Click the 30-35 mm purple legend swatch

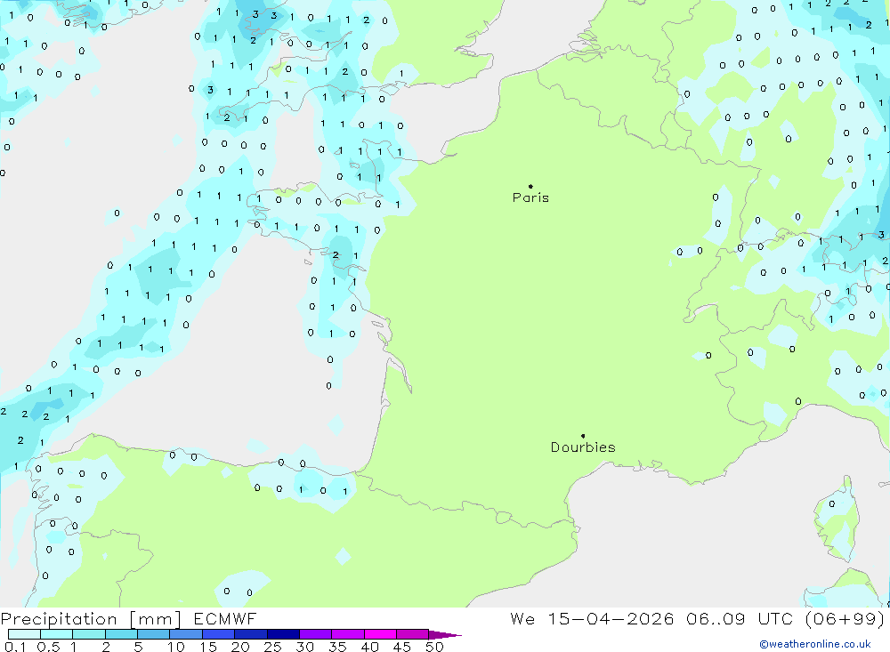315,634
